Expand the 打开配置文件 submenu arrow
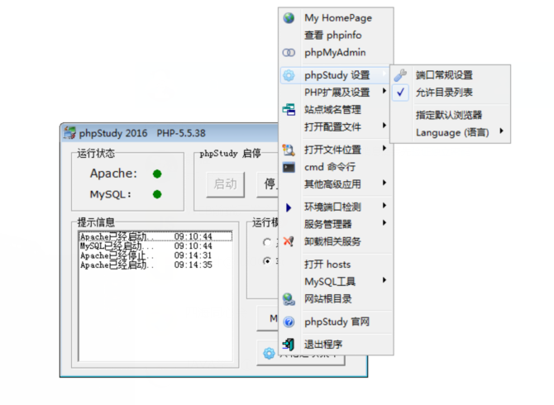 pos(384,126)
